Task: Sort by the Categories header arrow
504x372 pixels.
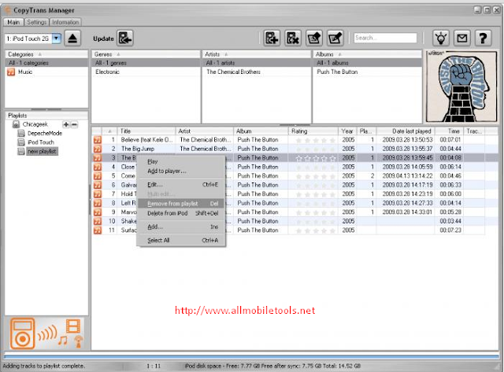Action: [x=40, y=54]
